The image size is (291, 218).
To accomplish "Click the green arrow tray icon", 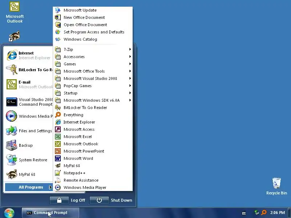I will tap(257, 213).
